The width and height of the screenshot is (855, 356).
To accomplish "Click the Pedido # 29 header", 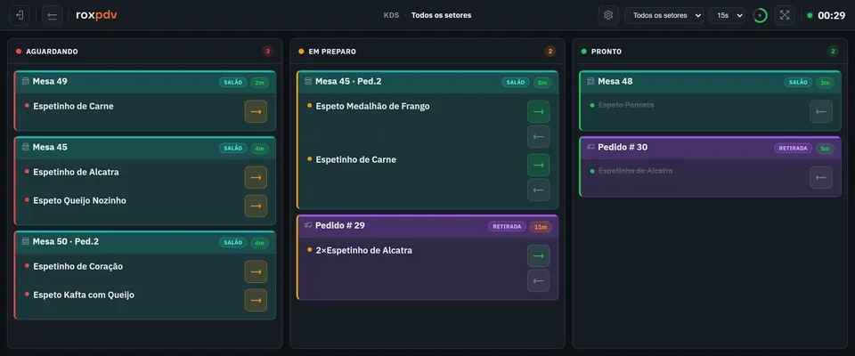I will coord(427,226).
